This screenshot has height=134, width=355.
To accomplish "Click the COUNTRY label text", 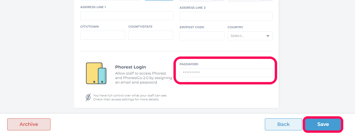I will (235, 27).
